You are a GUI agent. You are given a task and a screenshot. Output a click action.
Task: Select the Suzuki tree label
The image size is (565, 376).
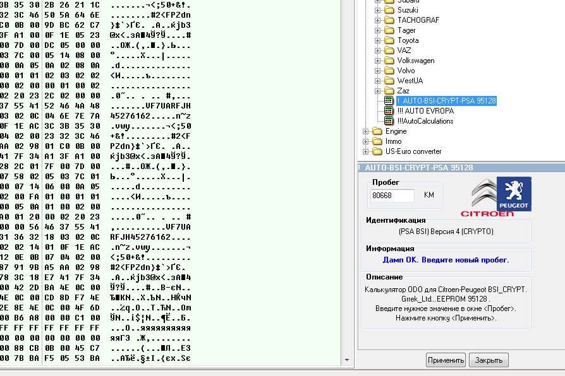(x=408, y=10)
